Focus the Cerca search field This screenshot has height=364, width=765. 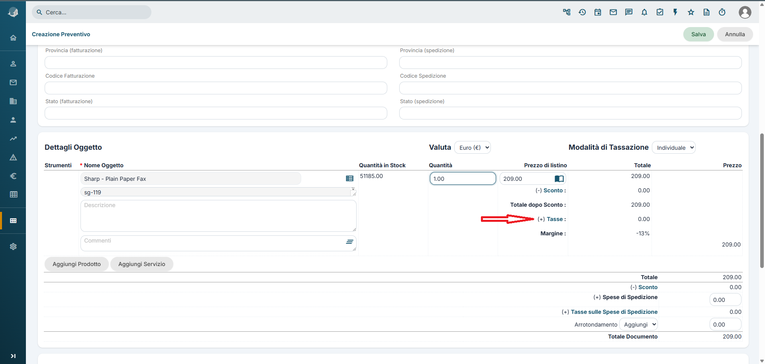[92, 12]
